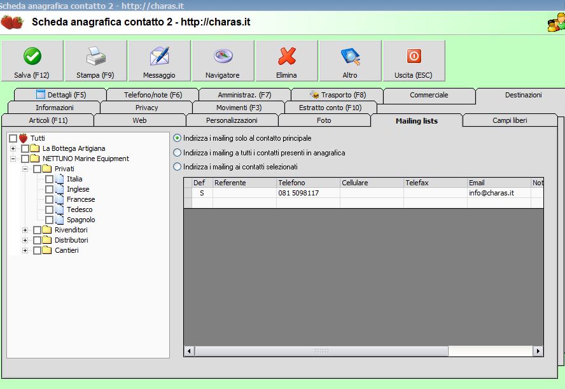Open the Estratto conto (F10) tab
Viewport: 565px width, 389px height.
click(330, 108)
